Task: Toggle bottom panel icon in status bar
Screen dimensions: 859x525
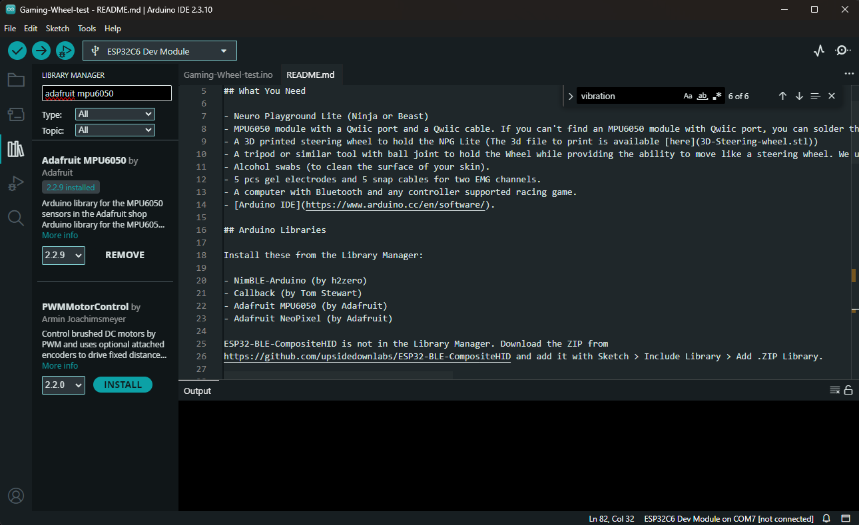Action: tap(845, 518)
